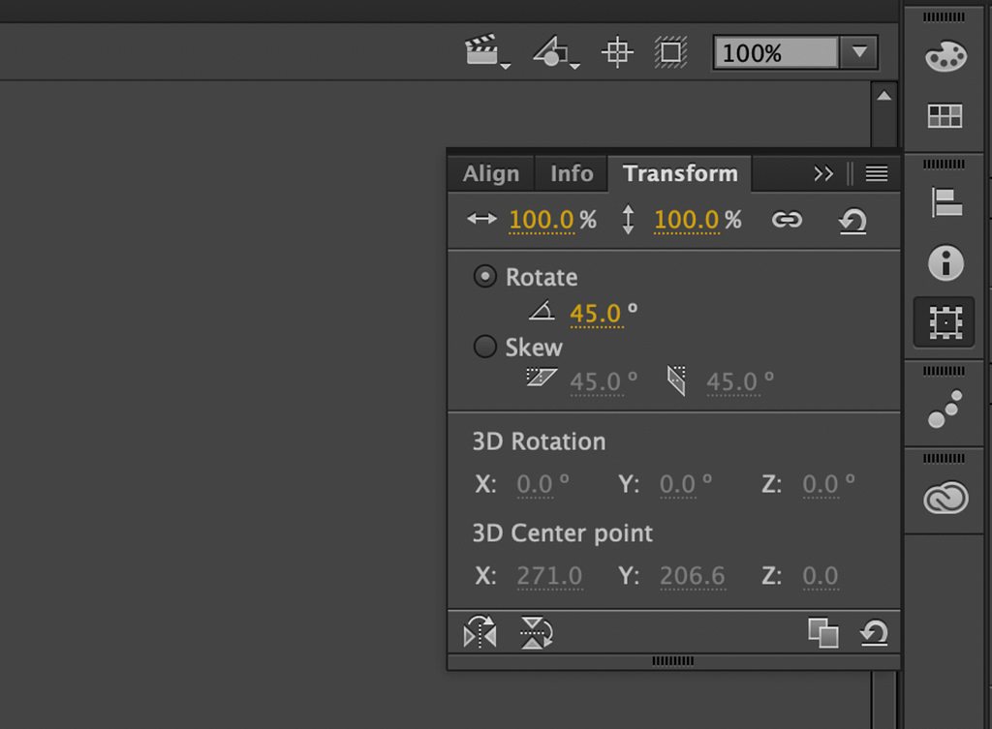Screen dimensions: 992x729
Task: Open the Align panel icon in dock
Action: tap(945, 202)
